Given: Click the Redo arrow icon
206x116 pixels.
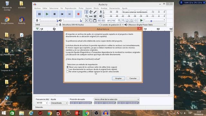Looking at the screenshot, I should tap(113, 21).
